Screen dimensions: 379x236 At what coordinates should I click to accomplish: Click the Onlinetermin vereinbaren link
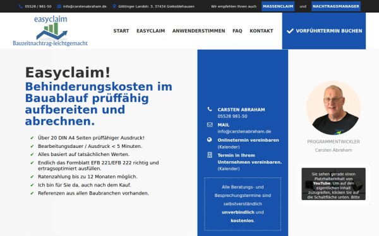(248, 140)
